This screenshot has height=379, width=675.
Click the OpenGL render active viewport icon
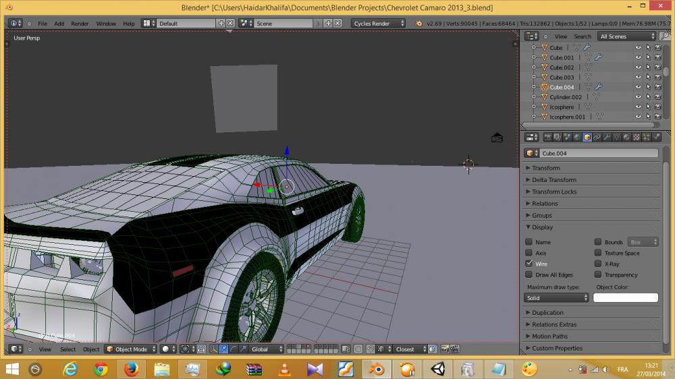445,349
